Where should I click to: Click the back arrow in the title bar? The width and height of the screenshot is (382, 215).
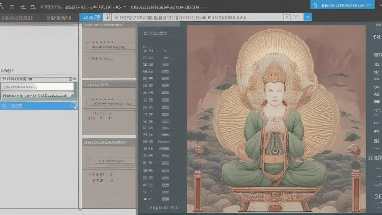(2, 6)
